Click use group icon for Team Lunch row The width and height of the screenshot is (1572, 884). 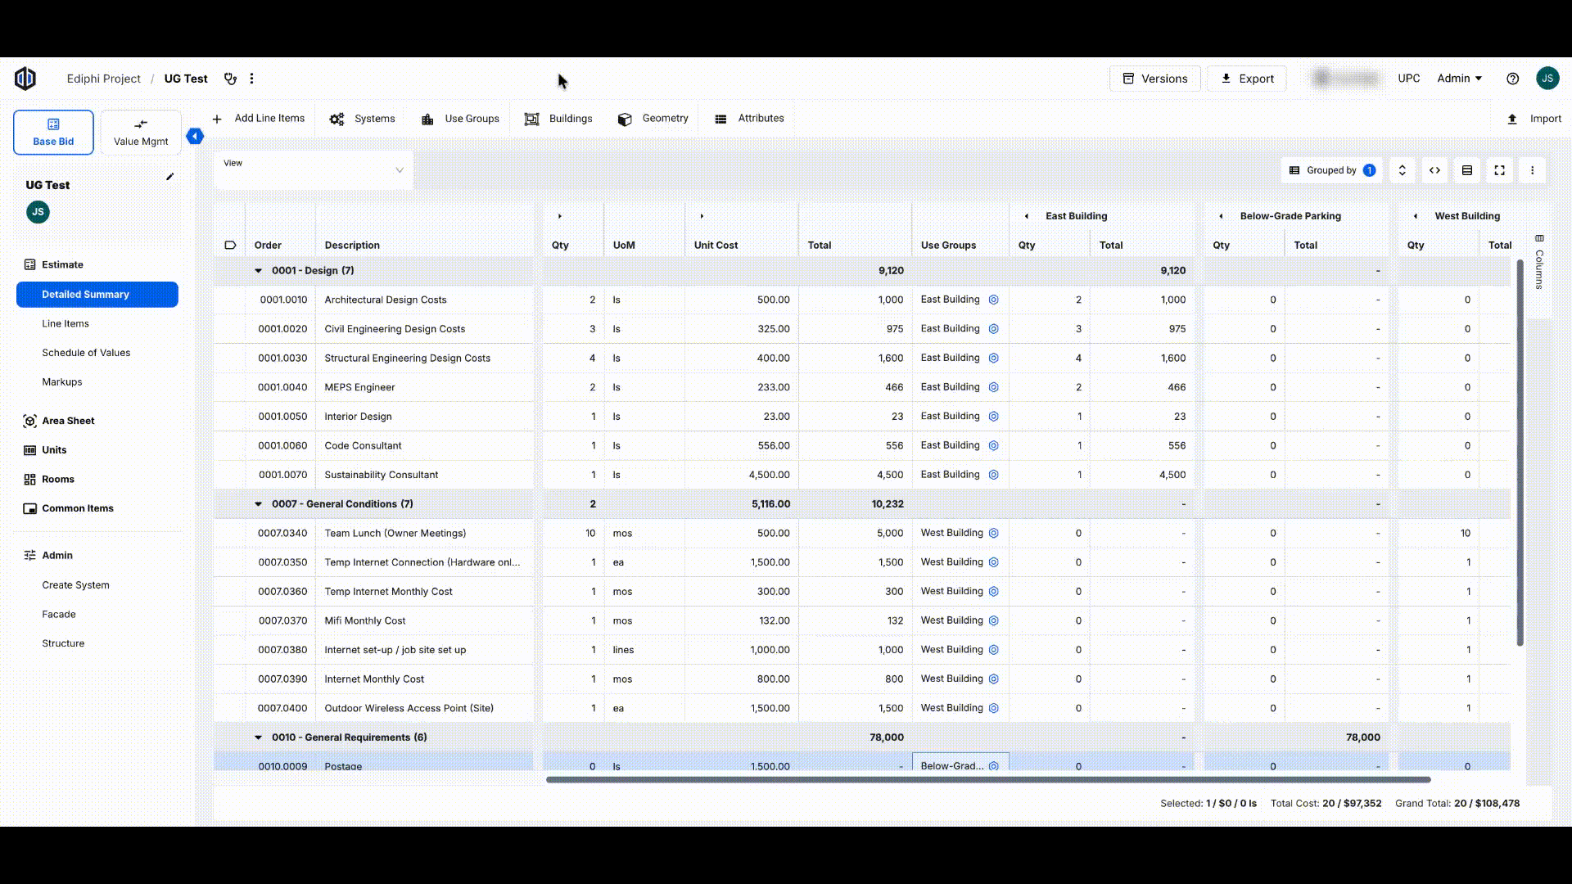click(x=993, y=533)
